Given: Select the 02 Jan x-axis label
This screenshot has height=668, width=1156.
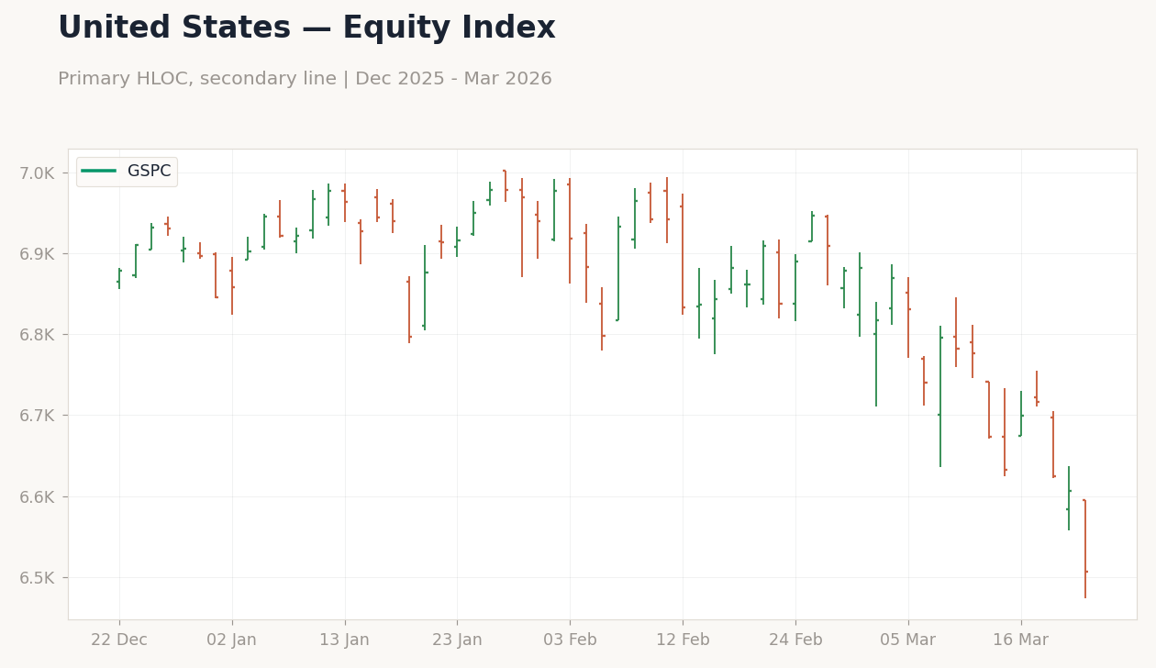Looking at the screenshot, I should pos(232,640).
